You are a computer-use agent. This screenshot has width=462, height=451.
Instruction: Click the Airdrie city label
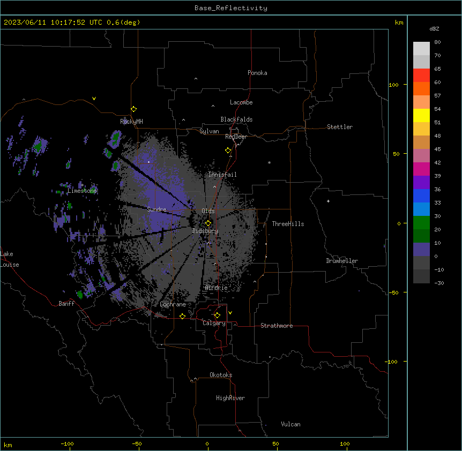[217, 288]
